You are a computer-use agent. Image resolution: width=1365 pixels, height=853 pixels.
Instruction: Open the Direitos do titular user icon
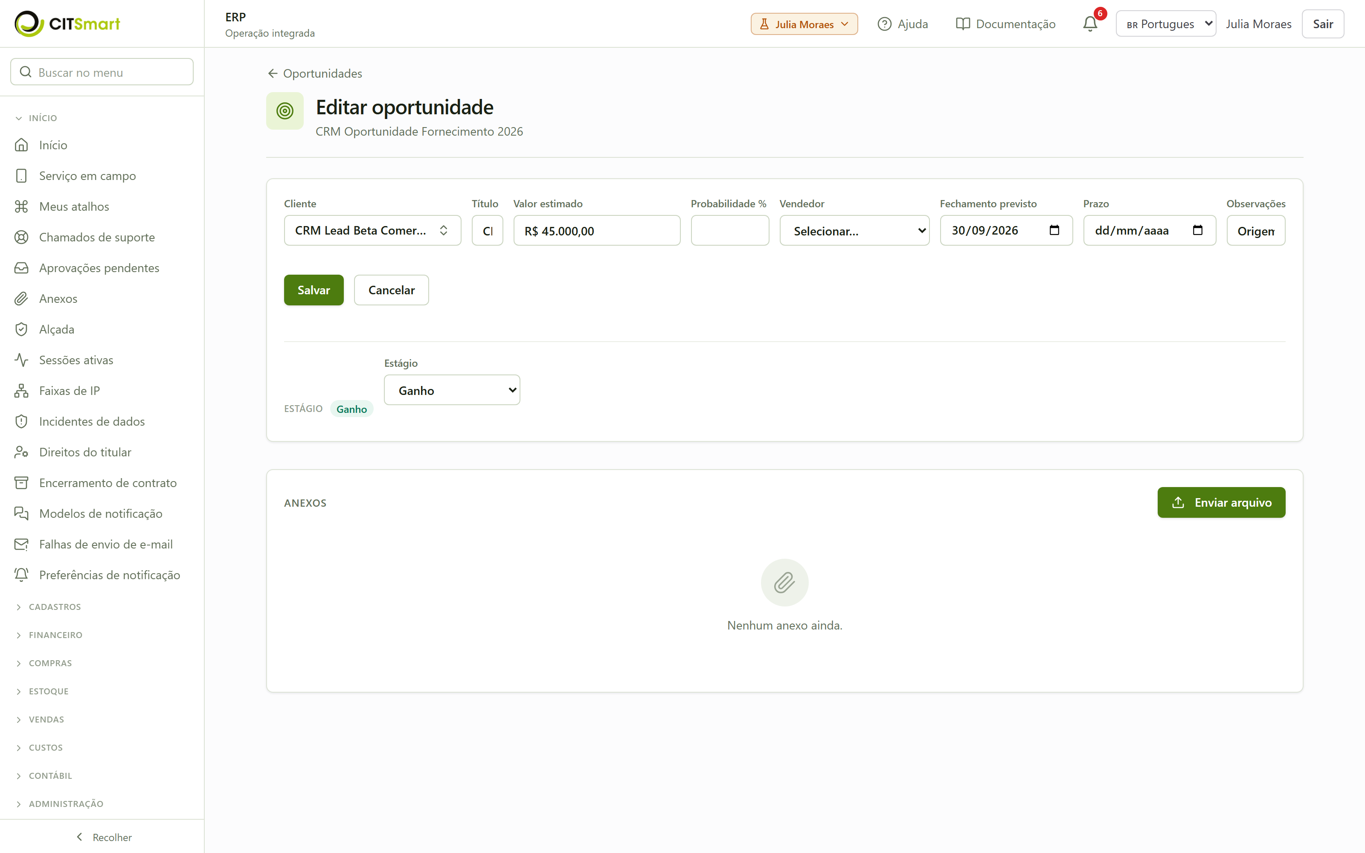coord(21,452)
